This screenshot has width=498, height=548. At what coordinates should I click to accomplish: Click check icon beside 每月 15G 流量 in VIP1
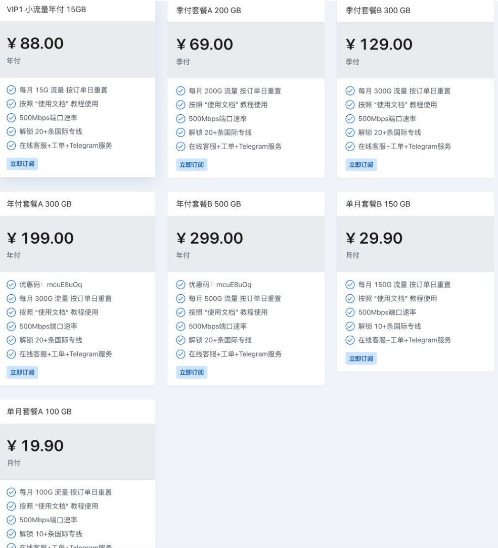point(11,90)
